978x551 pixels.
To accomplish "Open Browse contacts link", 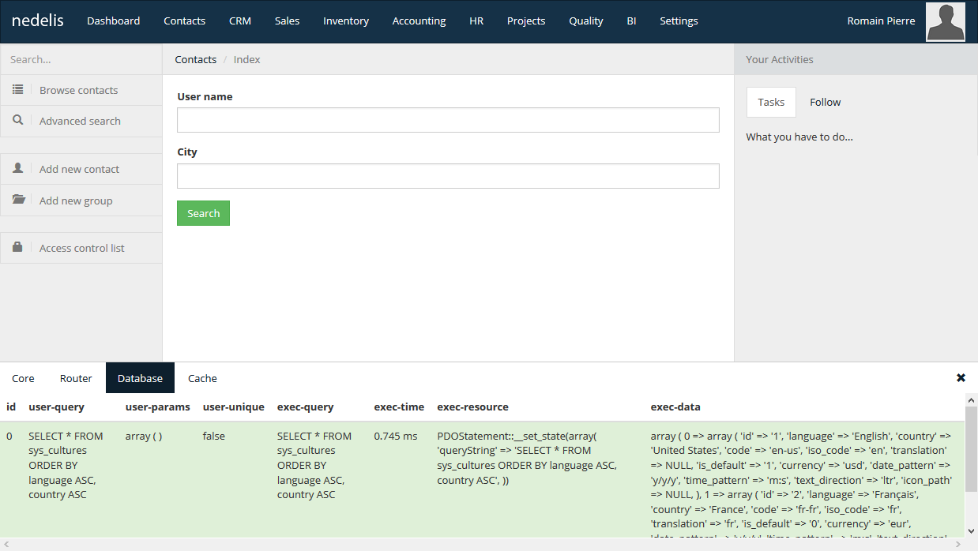I will pyautogui.click(x=79, y=90).
